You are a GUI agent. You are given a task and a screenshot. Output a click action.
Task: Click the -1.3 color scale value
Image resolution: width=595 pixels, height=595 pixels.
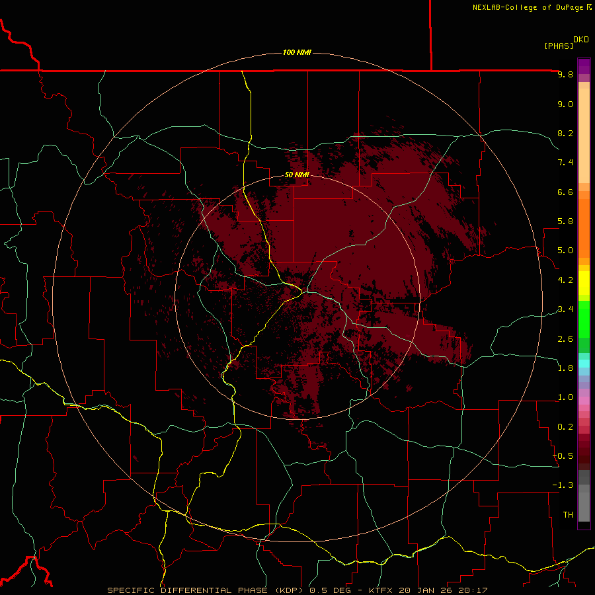point(563,485)
